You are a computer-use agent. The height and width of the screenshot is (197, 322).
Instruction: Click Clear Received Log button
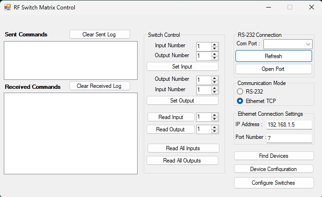(x=100, y=86)
